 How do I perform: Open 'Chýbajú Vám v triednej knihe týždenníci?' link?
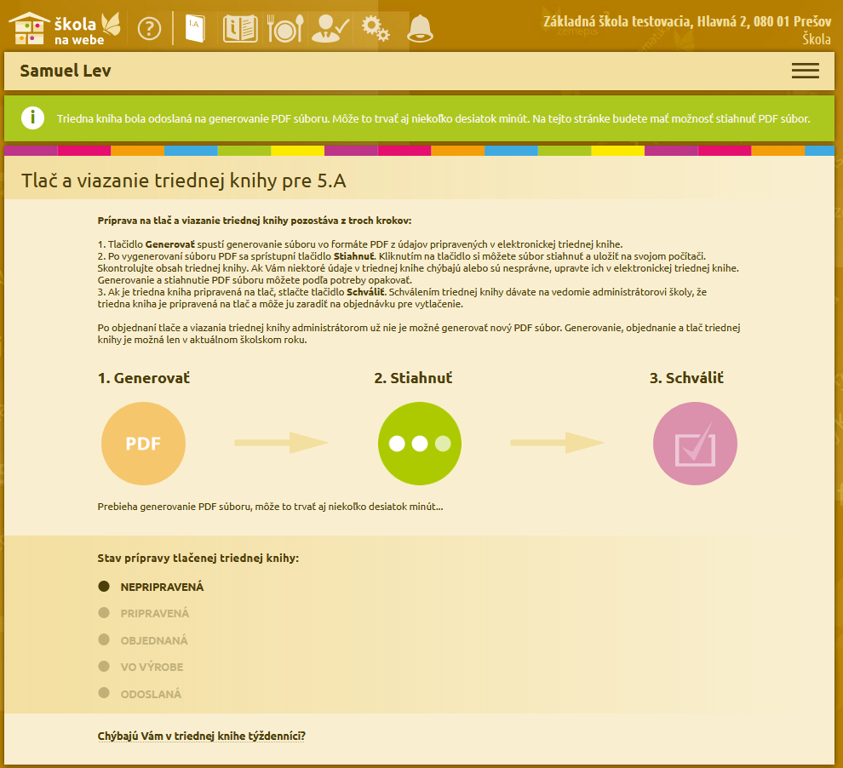201,736
